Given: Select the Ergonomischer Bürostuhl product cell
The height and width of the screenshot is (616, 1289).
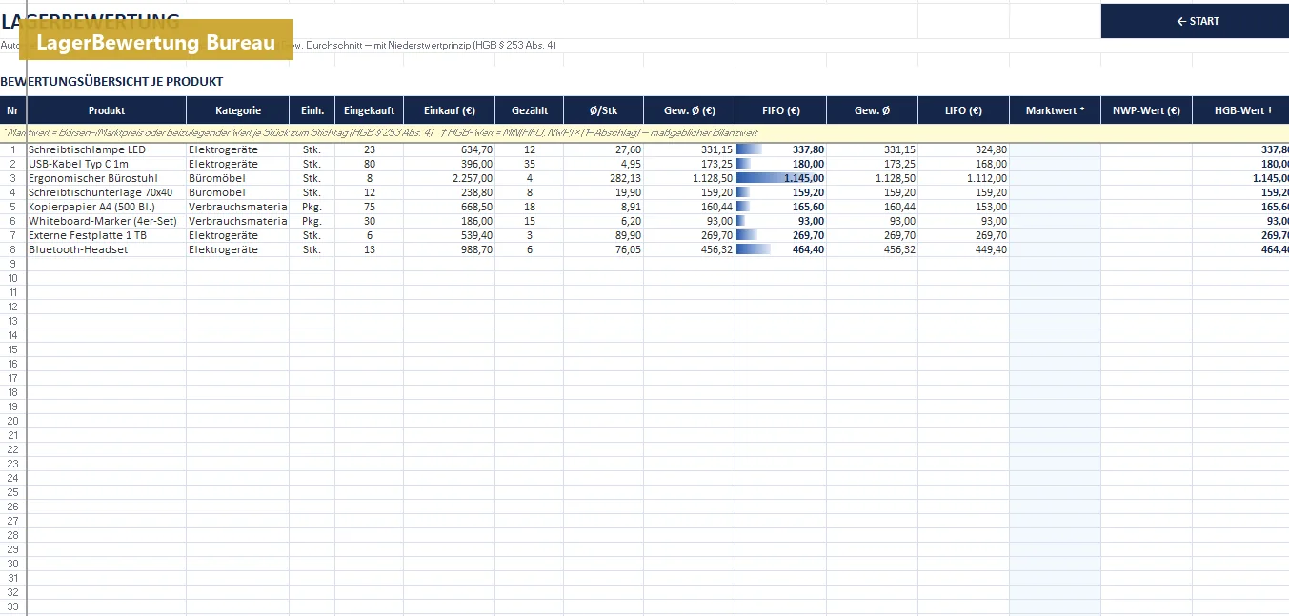Looking at the screenshot, I should click(107, 178).
